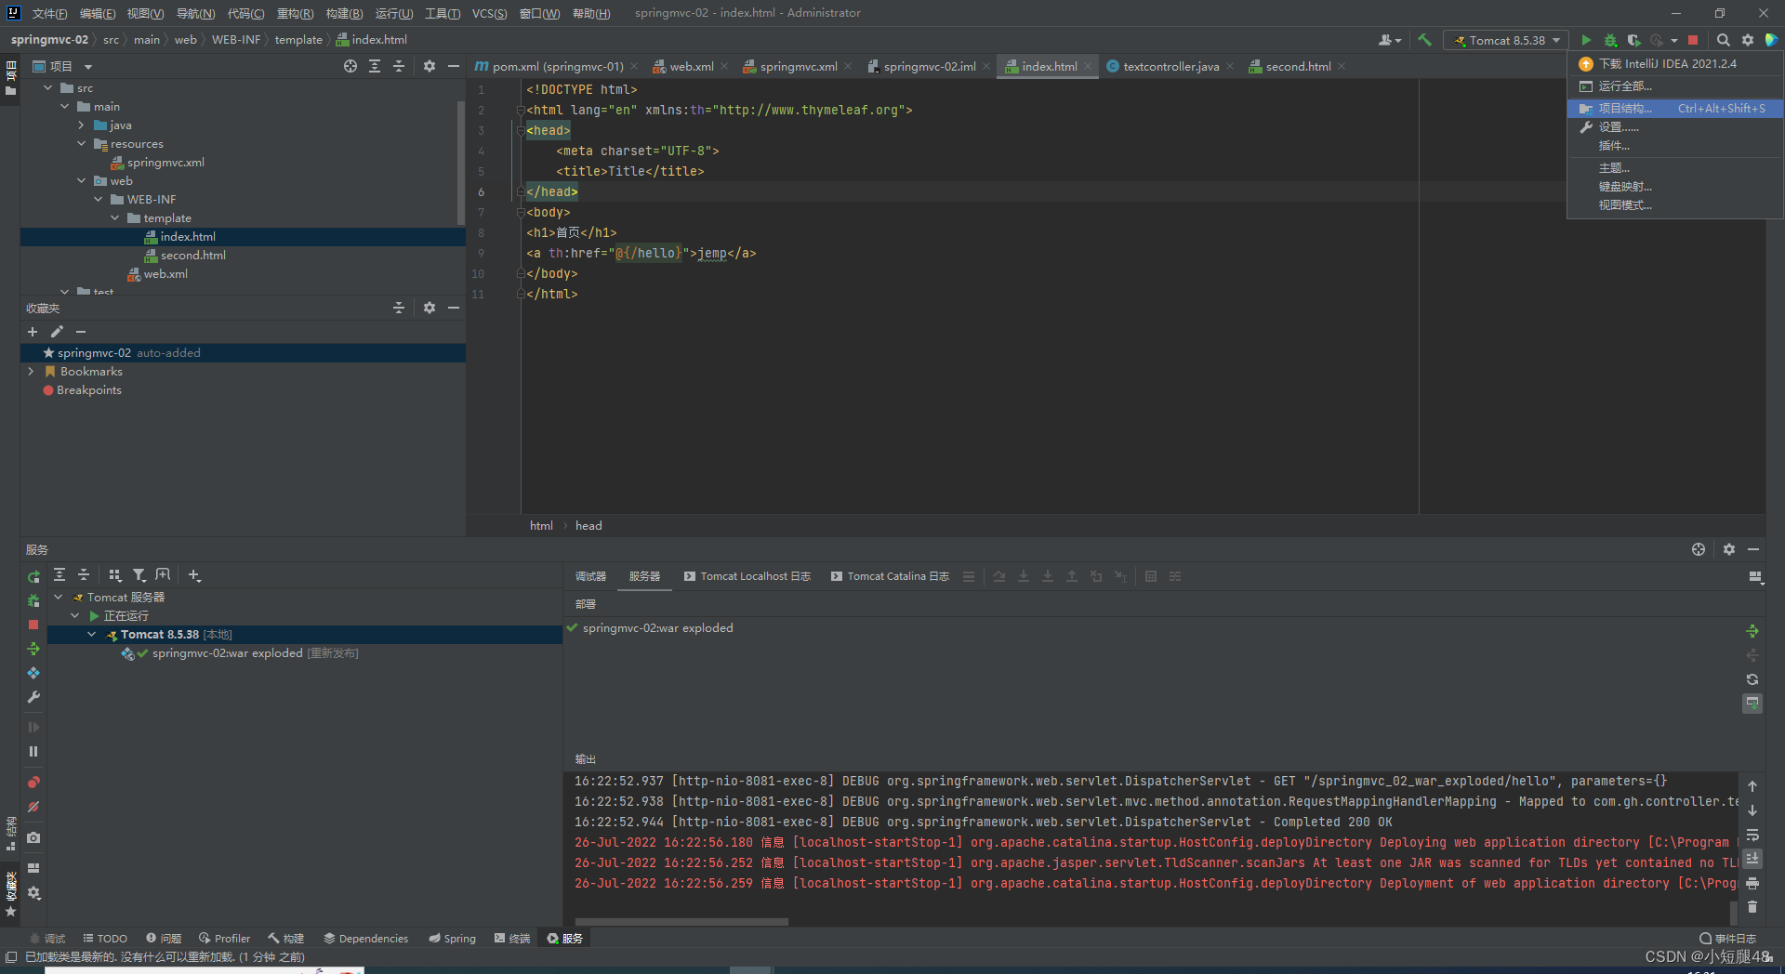
Task: Pause the server output with the pause icon
Action: (33, 751)
